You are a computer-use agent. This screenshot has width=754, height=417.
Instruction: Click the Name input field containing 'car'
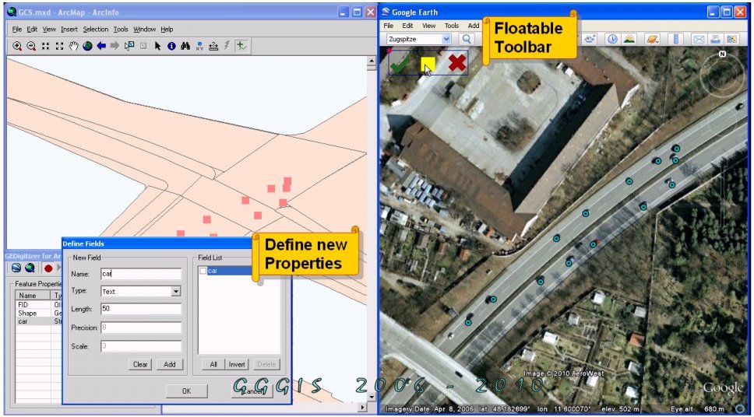pyautogui.click(x=141, y=274)
